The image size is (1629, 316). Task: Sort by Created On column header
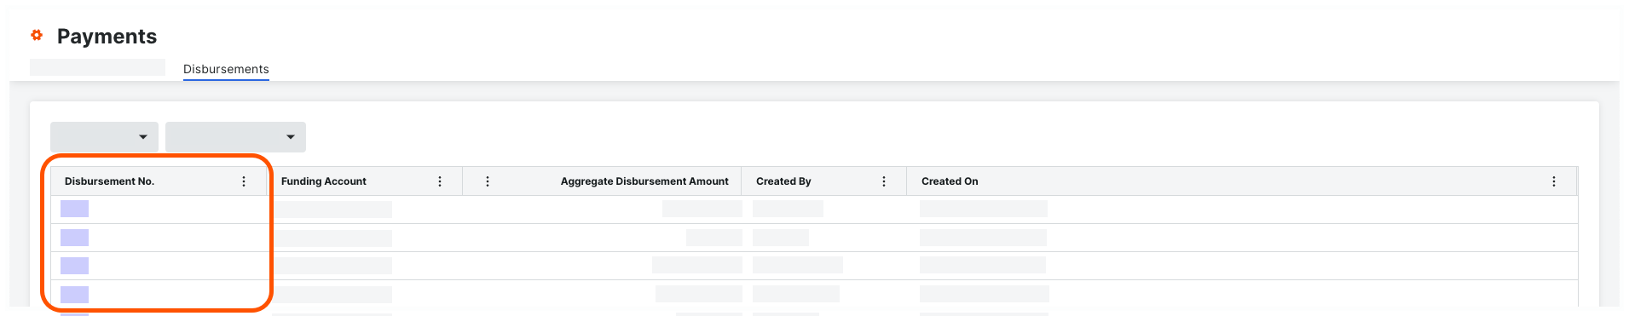click(950, 181)
